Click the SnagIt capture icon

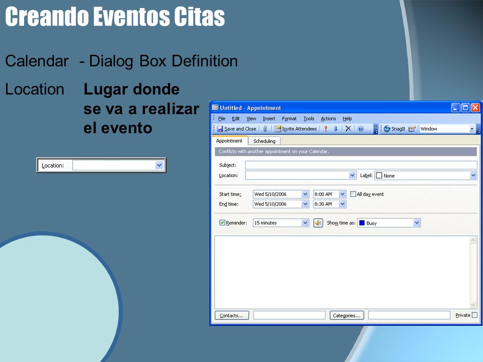point(394,129)
